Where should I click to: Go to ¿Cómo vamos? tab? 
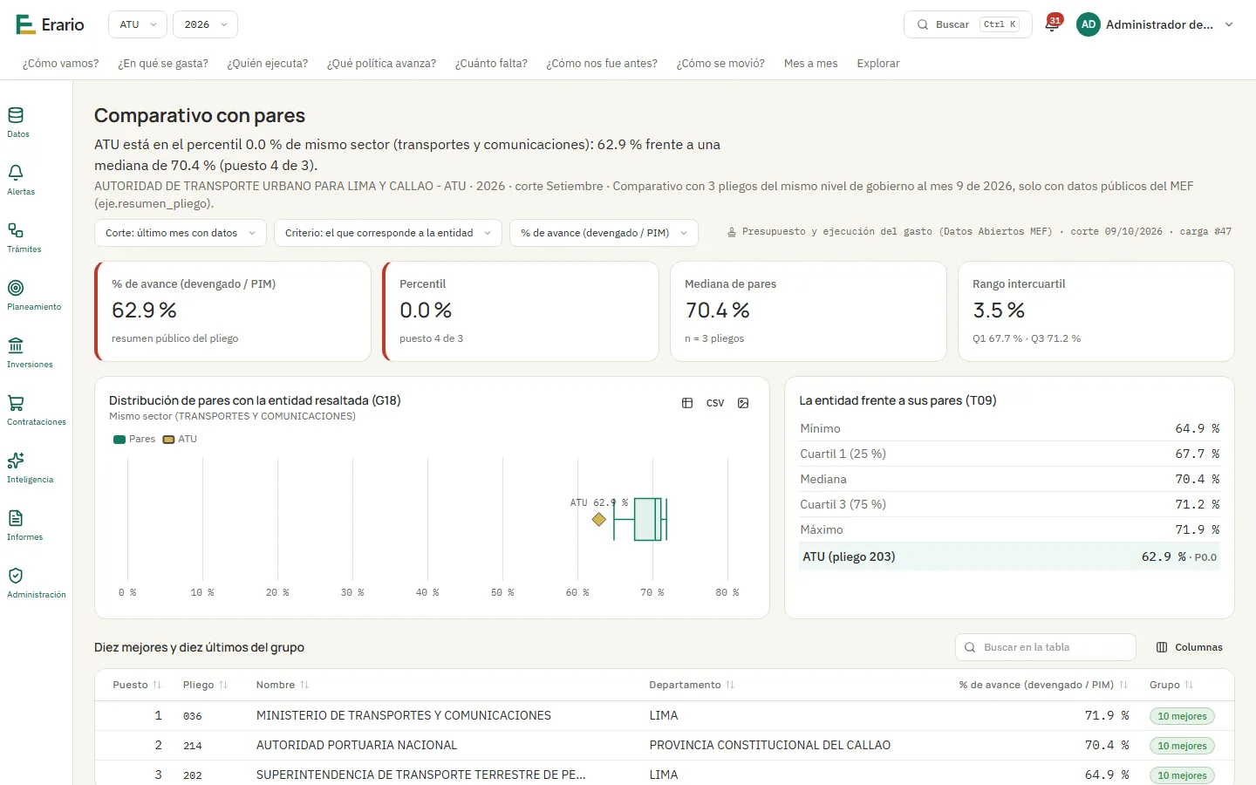pos(61,63)
